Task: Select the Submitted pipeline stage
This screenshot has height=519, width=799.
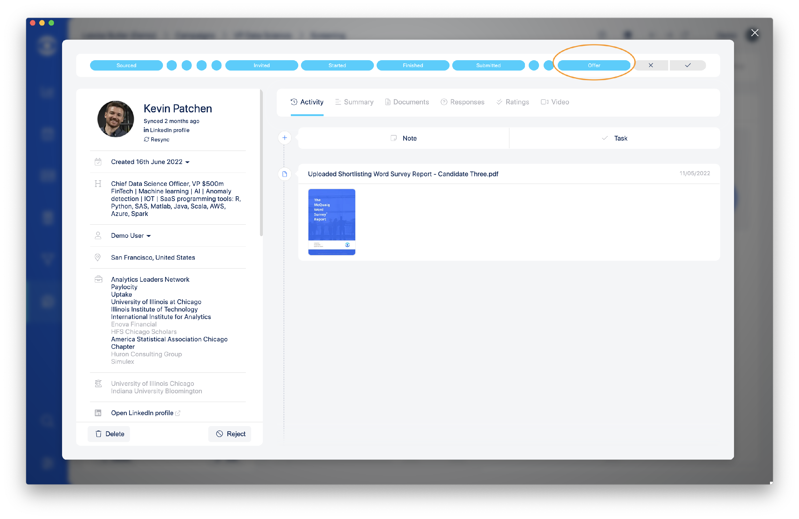Action: (488, 65)
